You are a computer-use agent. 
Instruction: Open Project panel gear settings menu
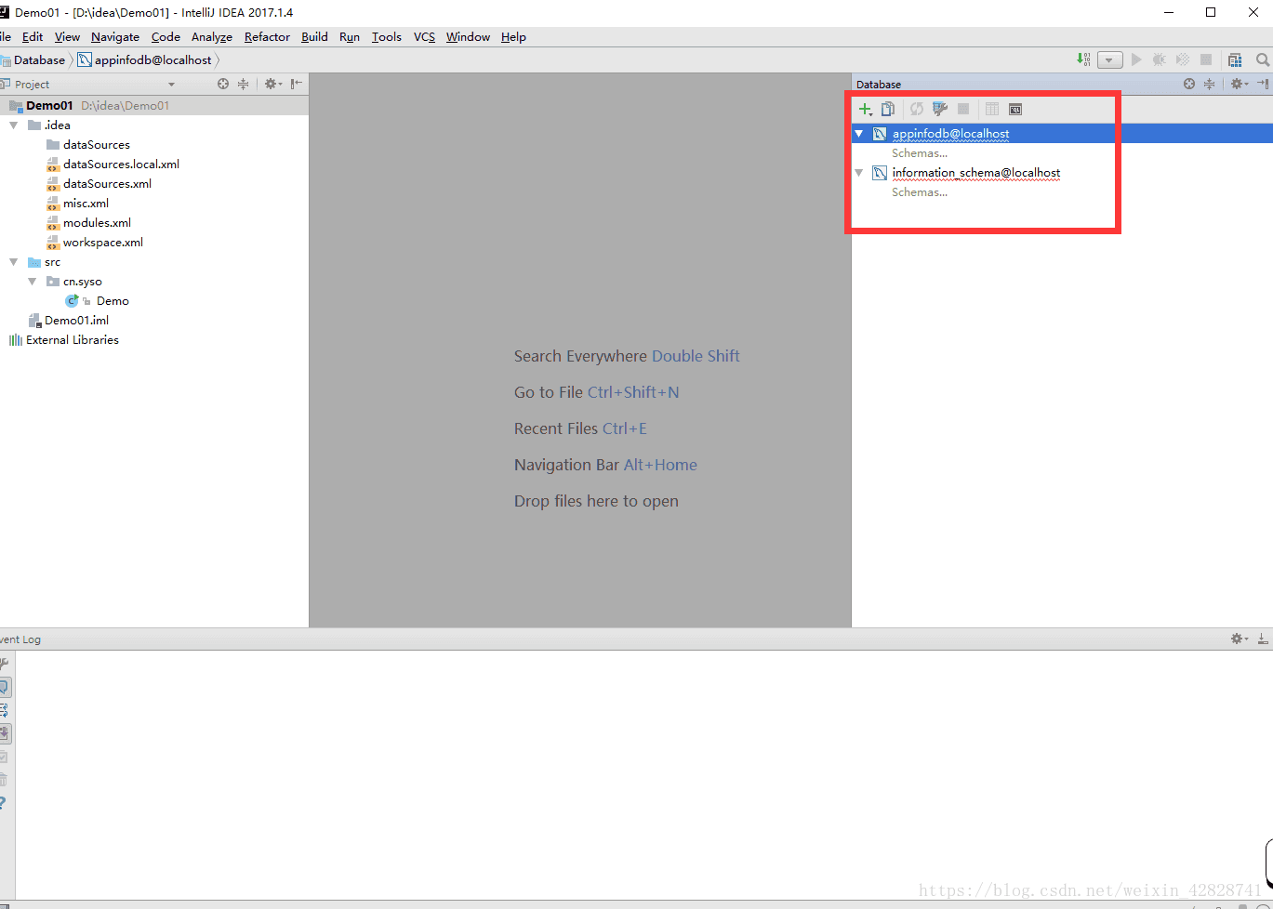pyautogui.click(x=272, y=84)
